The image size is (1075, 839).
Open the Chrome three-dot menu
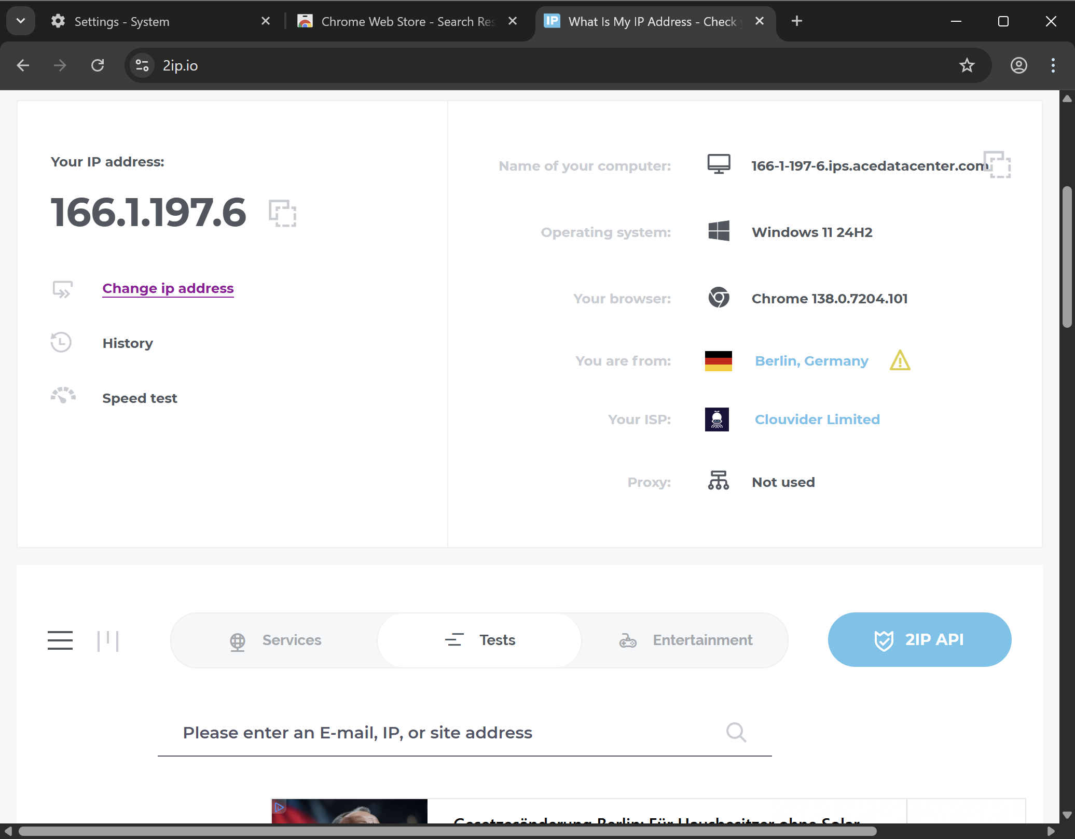[x=1053, y=65]
